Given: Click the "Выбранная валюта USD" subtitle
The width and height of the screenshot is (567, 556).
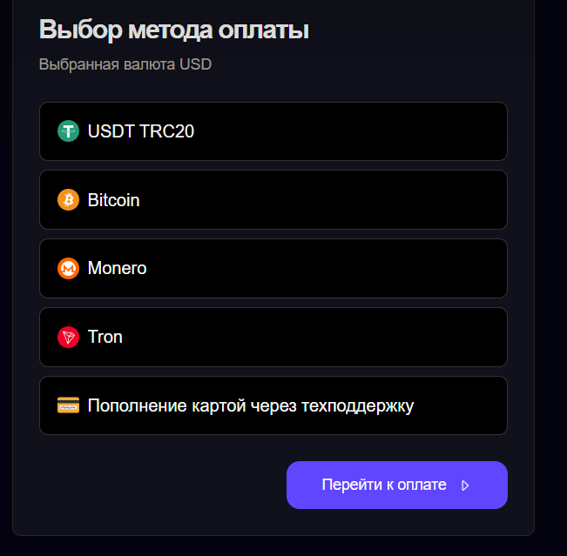Looking at the screenshot, I should pyautogui.click(x=125, y=64).
